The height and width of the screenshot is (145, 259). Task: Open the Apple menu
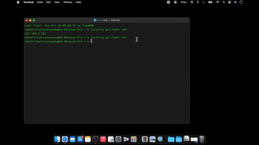pos(18,2)
